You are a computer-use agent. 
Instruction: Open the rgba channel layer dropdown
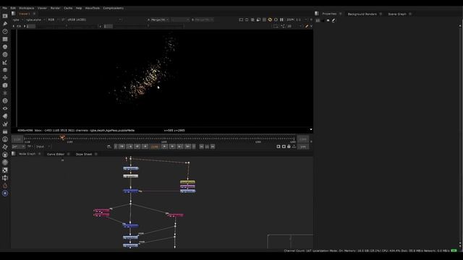coord(17,19)
